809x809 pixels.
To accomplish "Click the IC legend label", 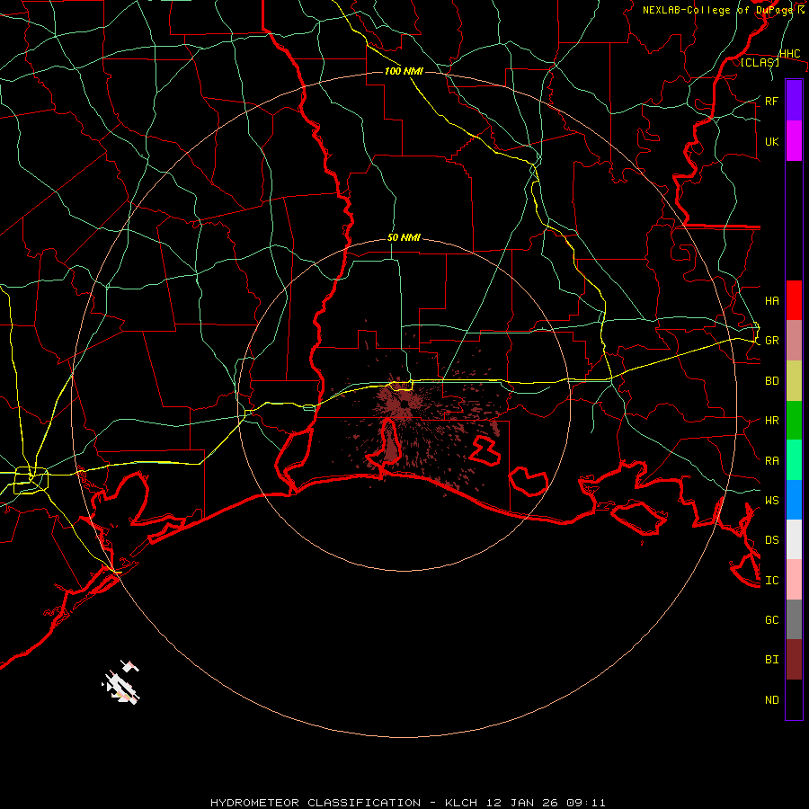I will [x=771, y=580].
